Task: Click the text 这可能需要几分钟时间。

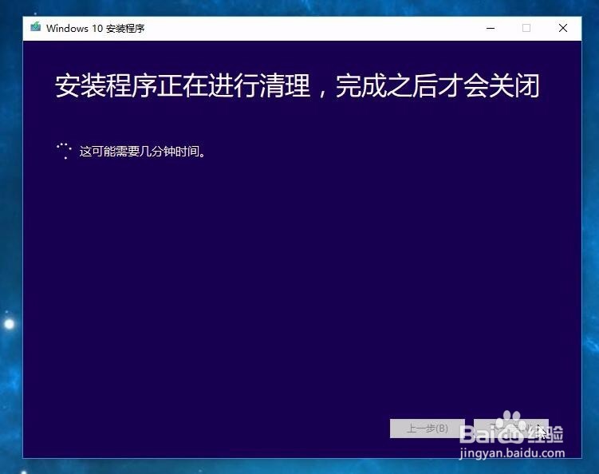Action: coord(143,152)
